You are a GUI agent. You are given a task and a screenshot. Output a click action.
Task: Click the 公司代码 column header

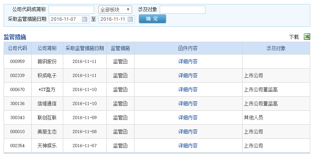17,48
